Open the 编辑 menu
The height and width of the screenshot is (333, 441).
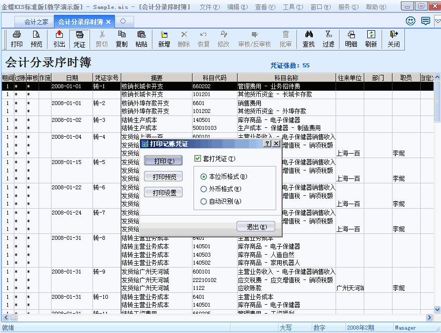[x=238, y=7]
